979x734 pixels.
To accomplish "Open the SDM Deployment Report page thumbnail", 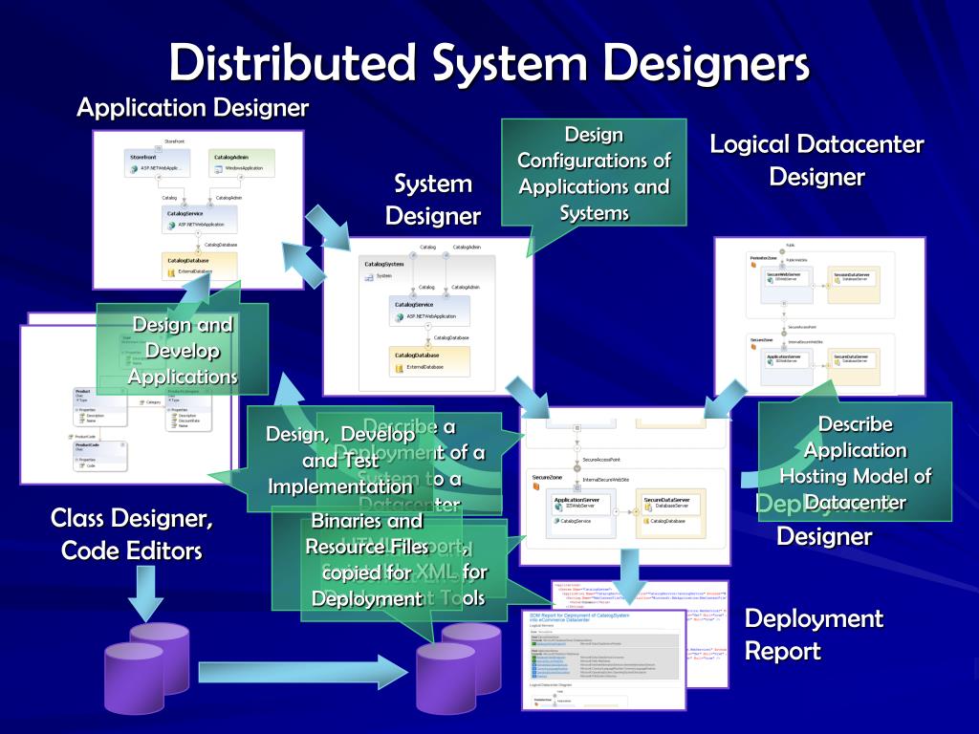I will click(604, 659).
